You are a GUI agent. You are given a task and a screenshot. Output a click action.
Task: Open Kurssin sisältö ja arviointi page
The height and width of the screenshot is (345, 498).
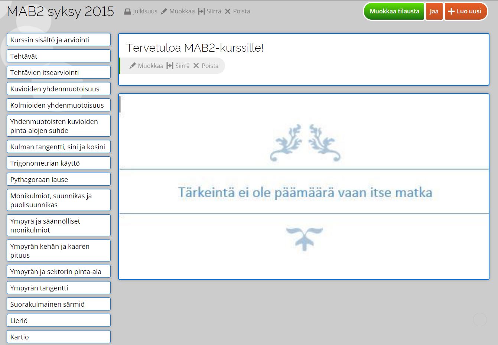pos(59,40)
